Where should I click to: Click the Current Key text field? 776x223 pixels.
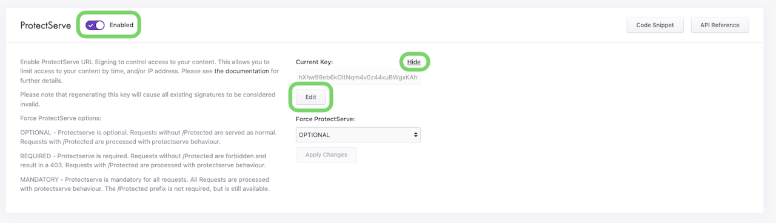click(x=358, y=78)
